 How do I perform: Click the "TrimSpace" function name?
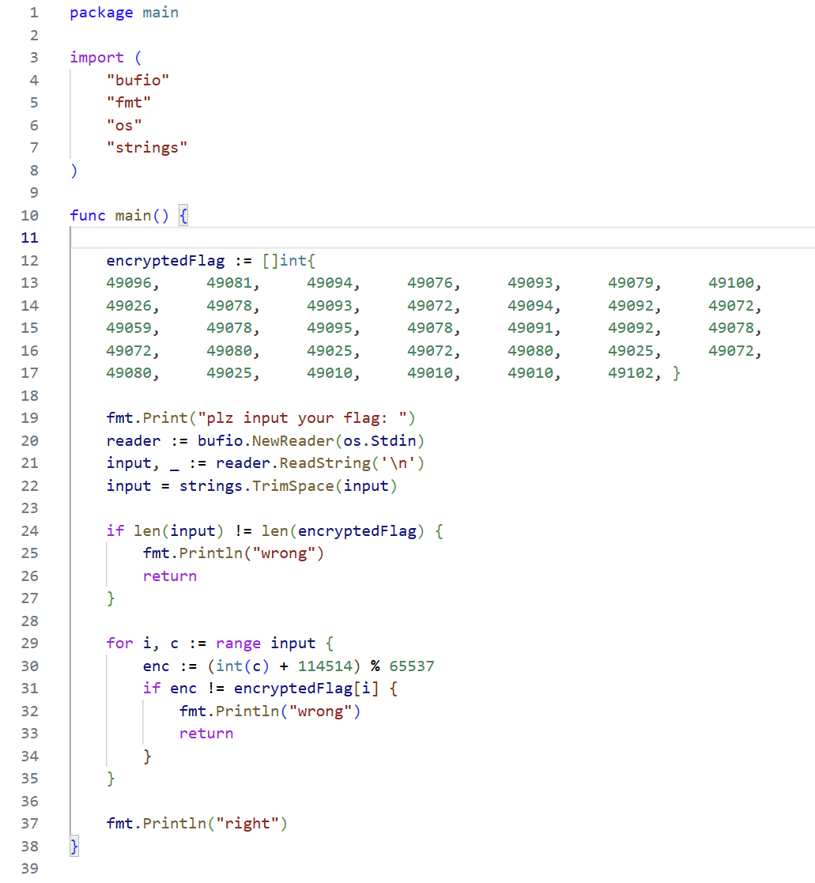[x=293, y=485]
